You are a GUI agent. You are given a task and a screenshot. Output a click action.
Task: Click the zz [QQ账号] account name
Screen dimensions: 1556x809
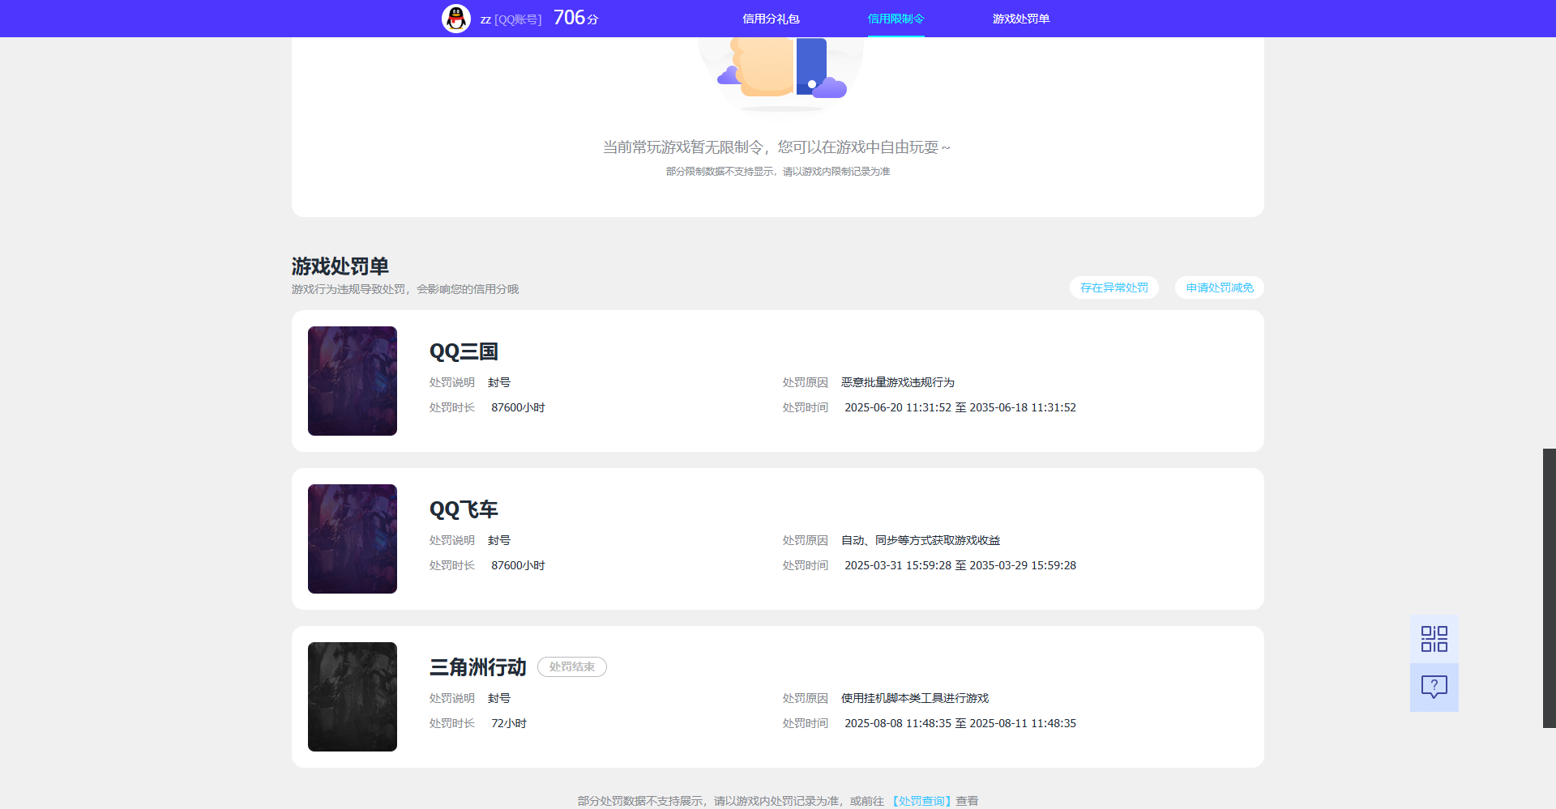click(511, 19)
